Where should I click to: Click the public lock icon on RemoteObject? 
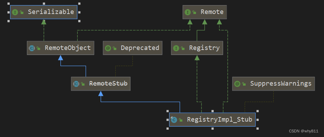(38, 48)
